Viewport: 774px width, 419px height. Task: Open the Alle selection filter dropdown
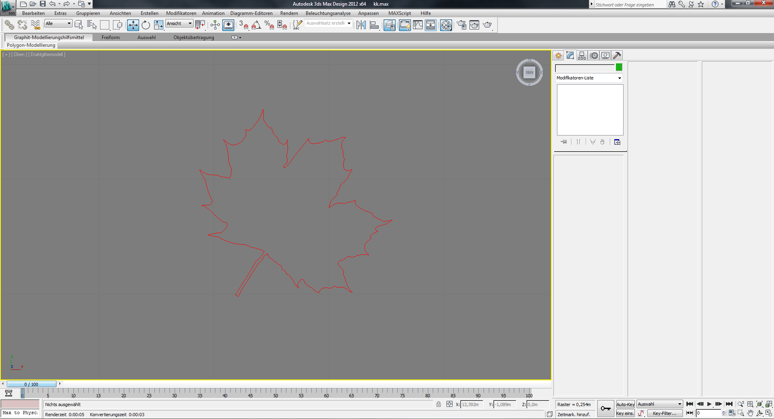pyautogui.click(x=58, y=23)
